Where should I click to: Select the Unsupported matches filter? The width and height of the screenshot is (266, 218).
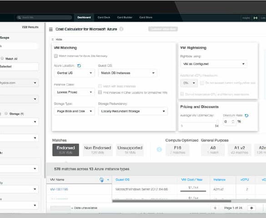[130, 150]
